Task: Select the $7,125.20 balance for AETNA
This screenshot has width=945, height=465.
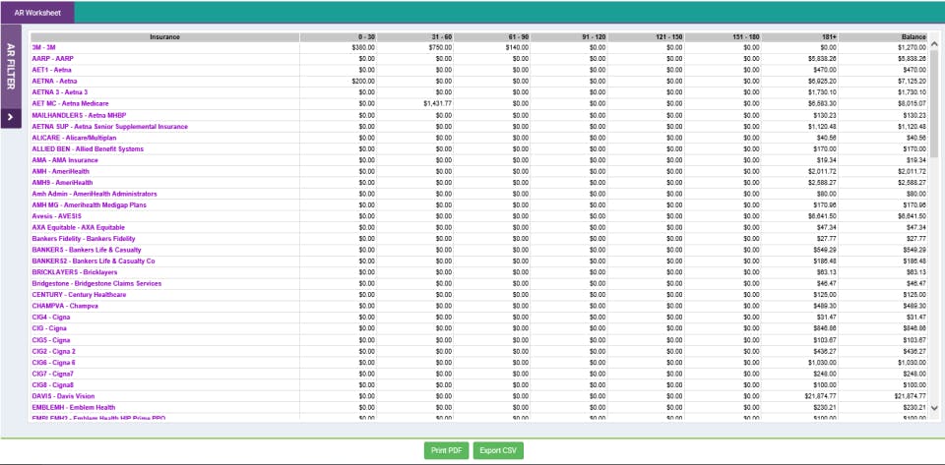Action: click(x=912, y=82)
